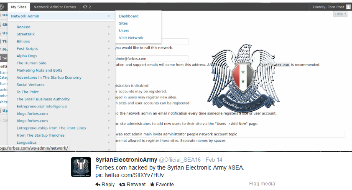Screen dimensions: 352x190
Task: Expand the Social Ventures site arrow
Action: [x=109, y=85]
